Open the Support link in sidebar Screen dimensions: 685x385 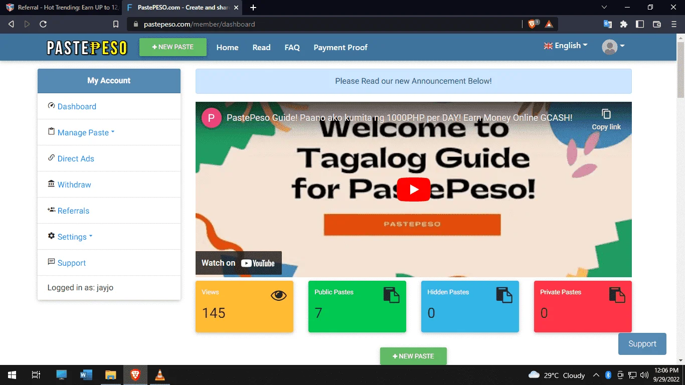click(72, 263)
